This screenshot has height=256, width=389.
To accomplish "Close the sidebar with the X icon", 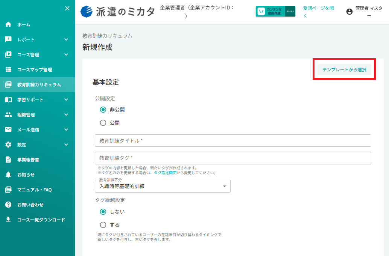I will click(67, 8).
